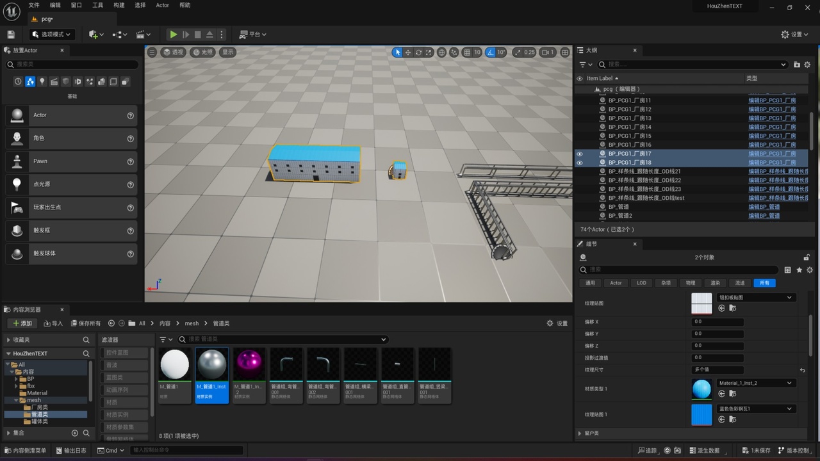Activate the Scale gizmo tool
The width and height of the screenshot is (820, 461).
[429, 53]
